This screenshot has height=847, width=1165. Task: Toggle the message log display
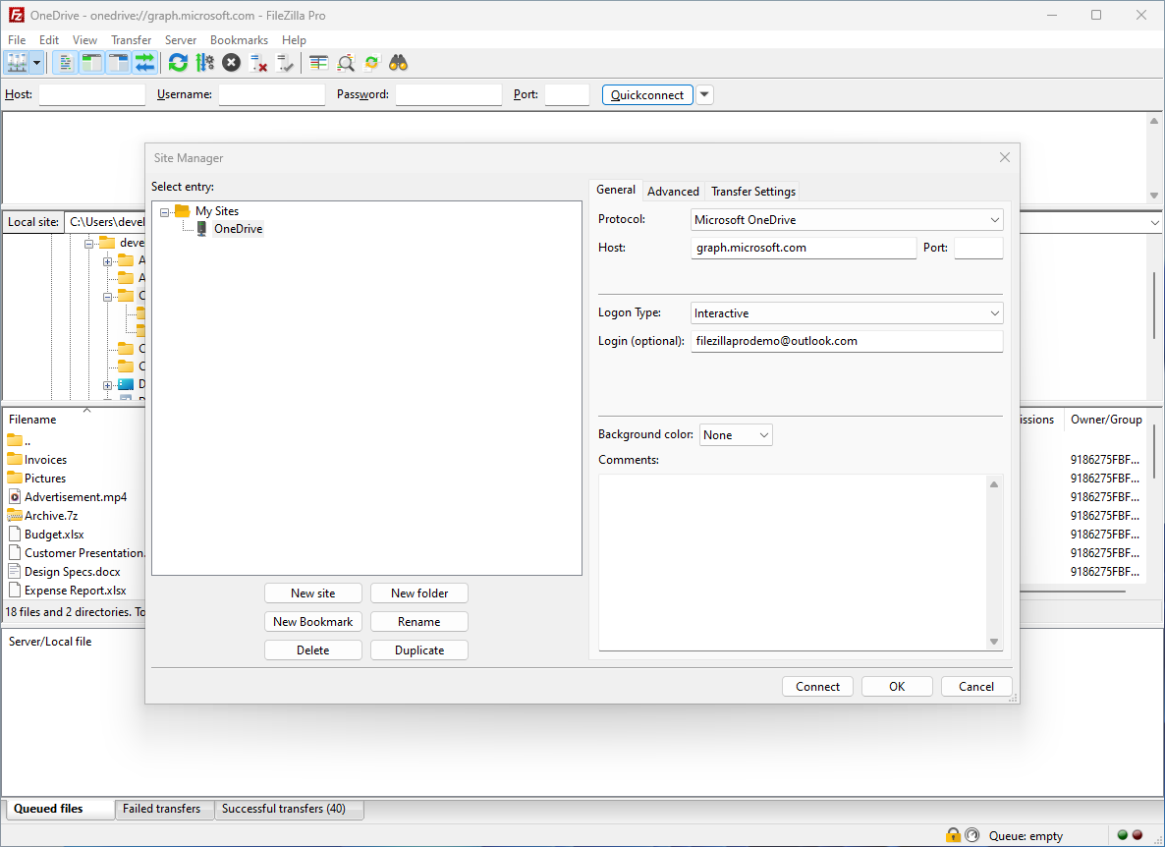pyautogui.click(x=65, y=62)
